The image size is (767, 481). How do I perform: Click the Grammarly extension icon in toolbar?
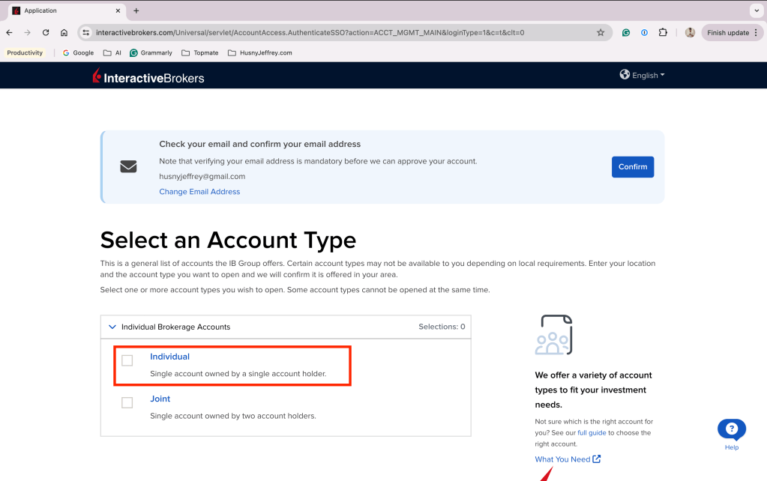click(625, 33)
